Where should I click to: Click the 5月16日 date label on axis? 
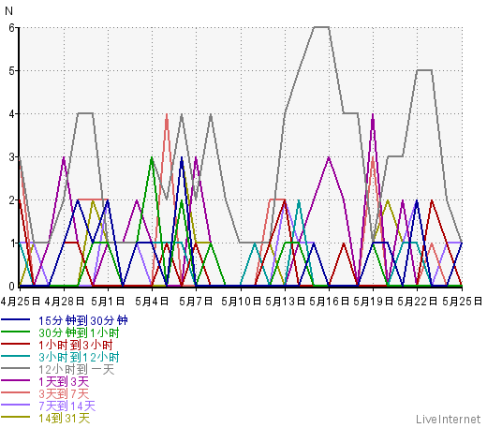pyautogui.click(x=329, y=302)
